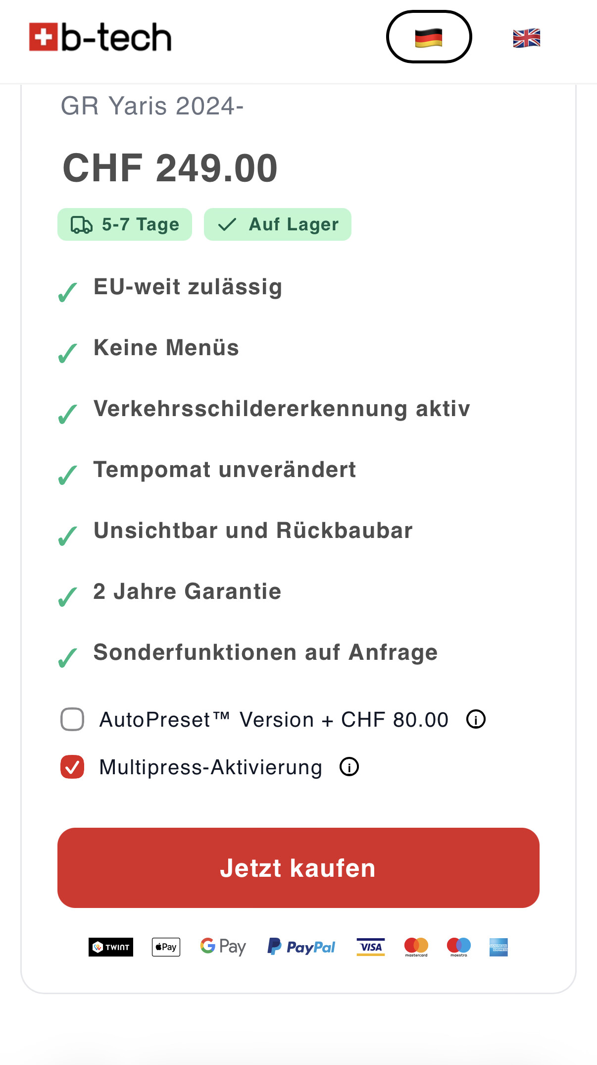This screenshot has width=597, height=1065.
Task: Click the Auf Lager stock badge
Action: pos(278,224)
